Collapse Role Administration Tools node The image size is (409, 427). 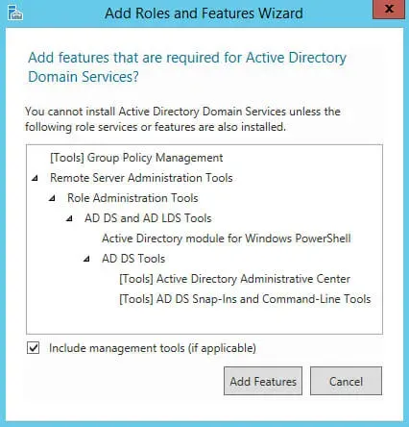coord(52,198)
